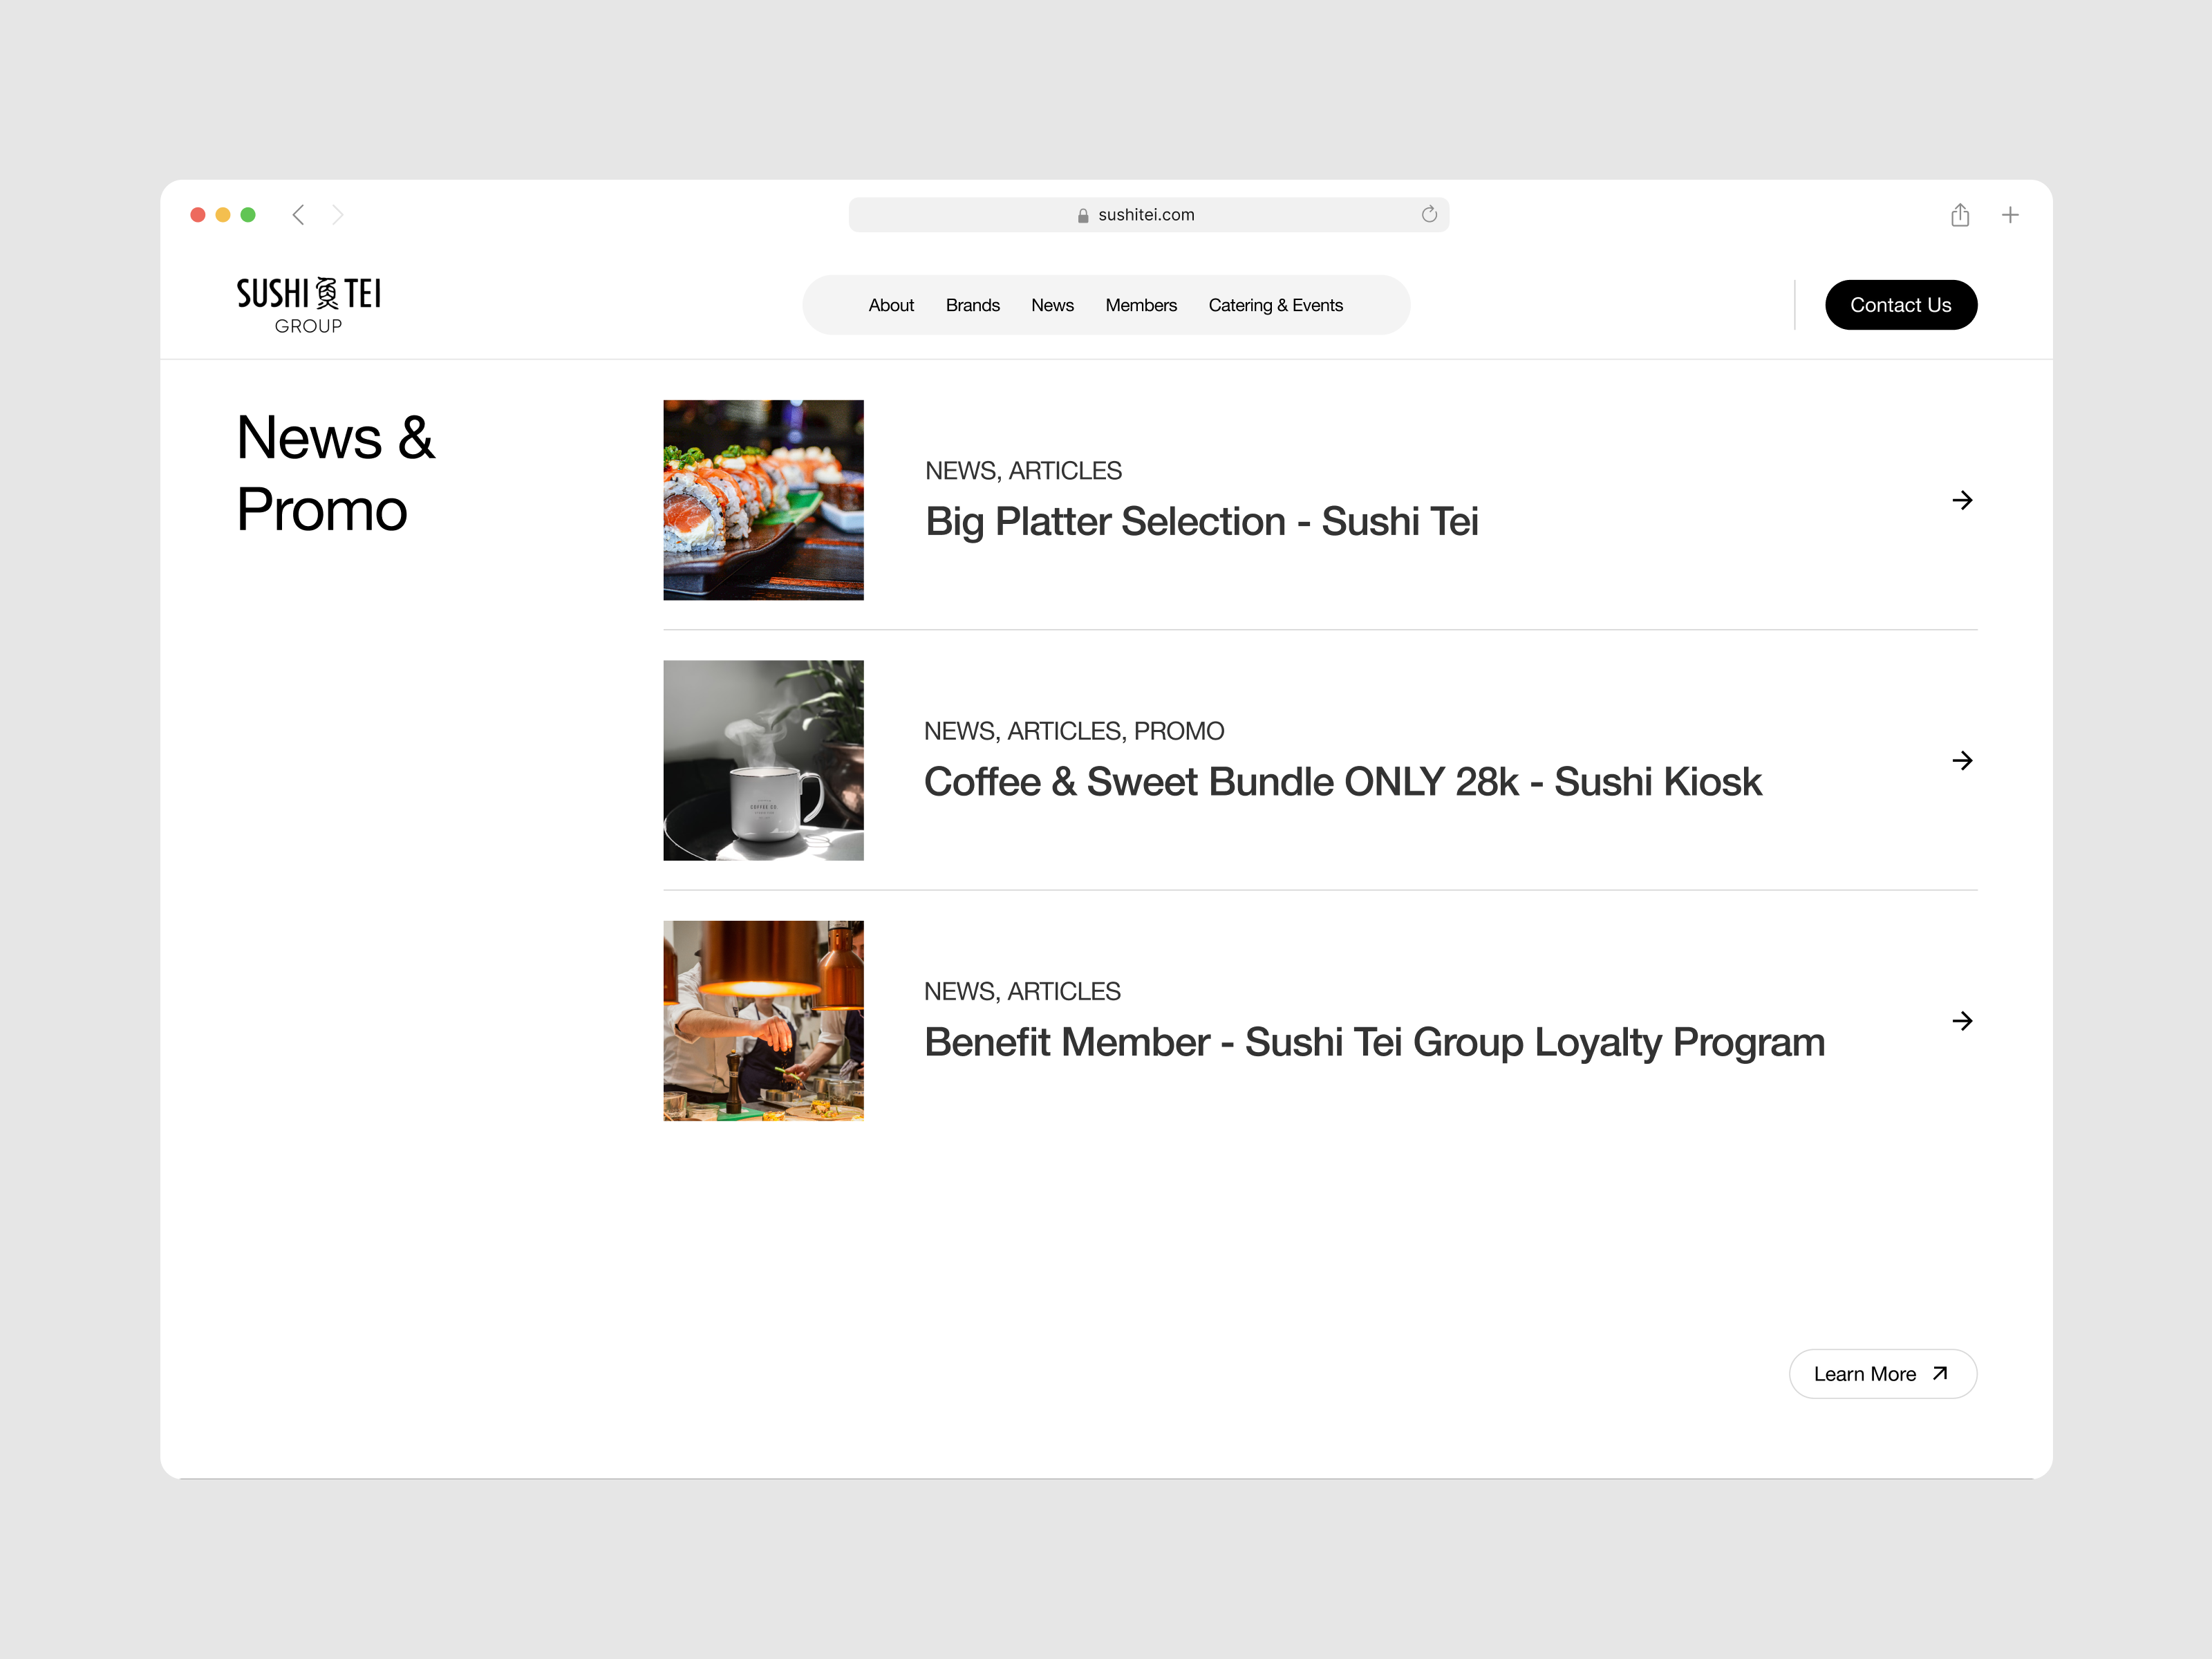The image size is (2212, 1659).
Task: Go forward with the browser forward arrow
Action: pyautogui.click(x=338, y=215)
